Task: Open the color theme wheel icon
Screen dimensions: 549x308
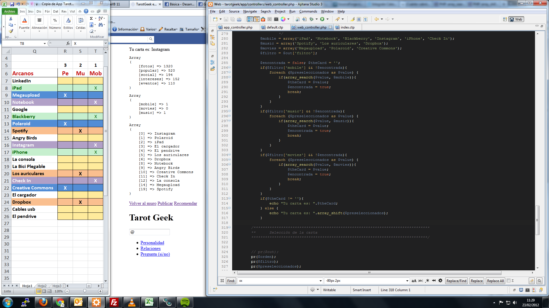Action: click(283, 19)
